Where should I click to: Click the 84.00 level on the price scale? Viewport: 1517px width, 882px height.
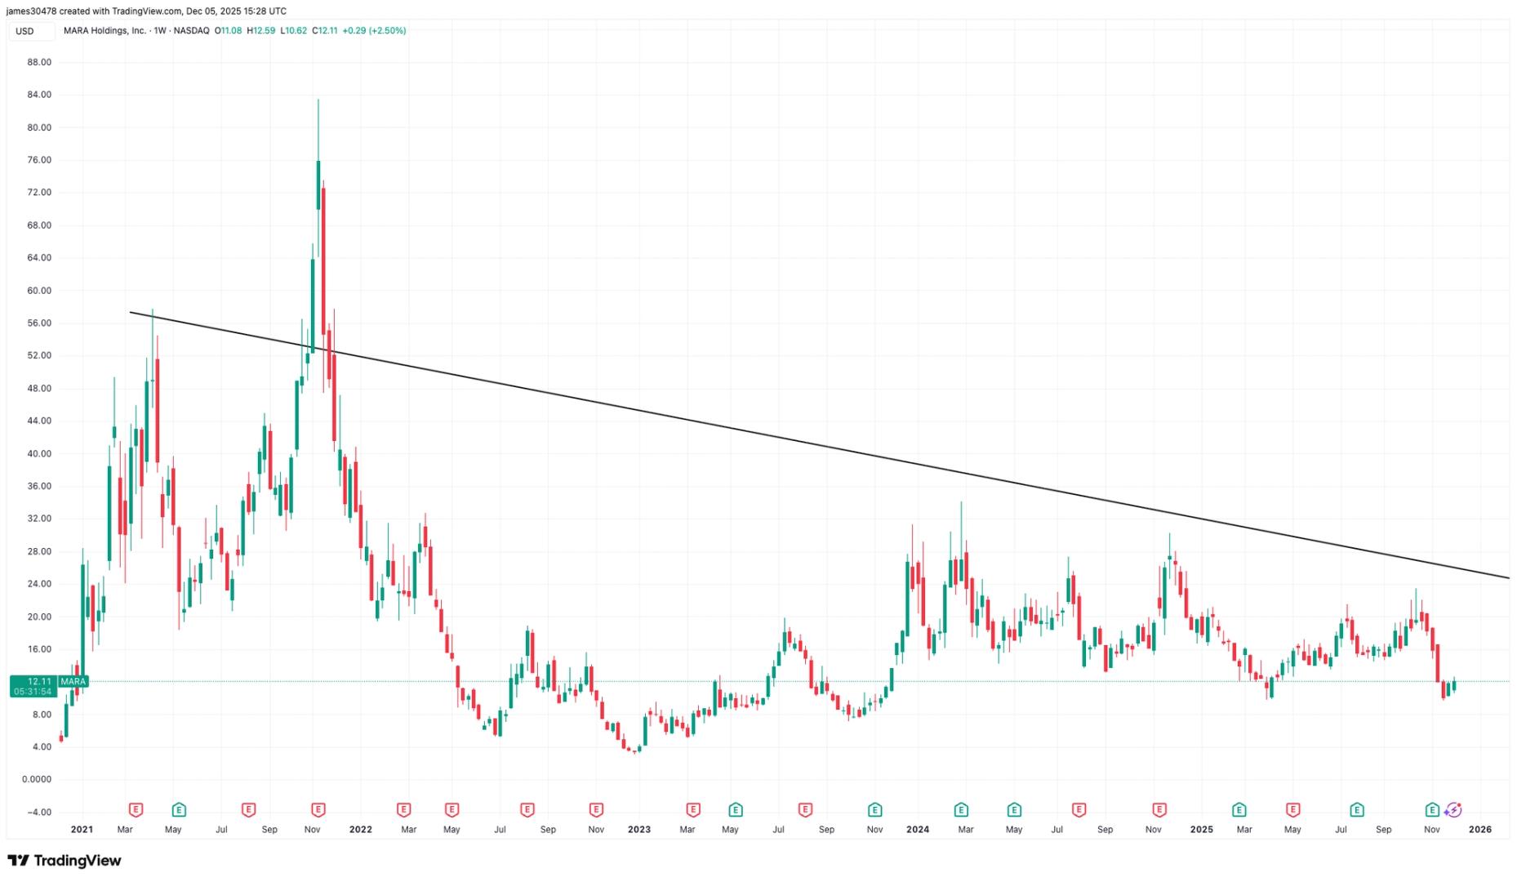tap(39, 95)
